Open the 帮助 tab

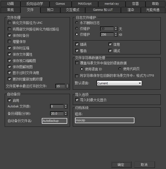(155, 4)
